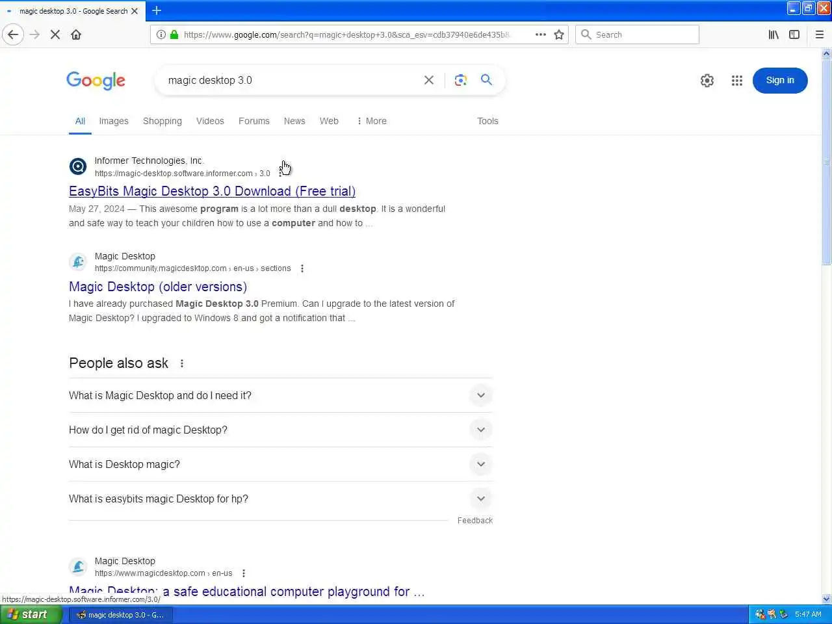This screenshot has width=832, height=624.
Task: Click the forward navigation arrow
Action: pos(34,34)
